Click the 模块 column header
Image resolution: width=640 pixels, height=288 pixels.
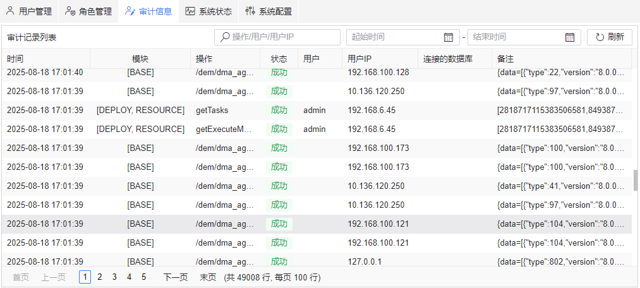[140, 59]
